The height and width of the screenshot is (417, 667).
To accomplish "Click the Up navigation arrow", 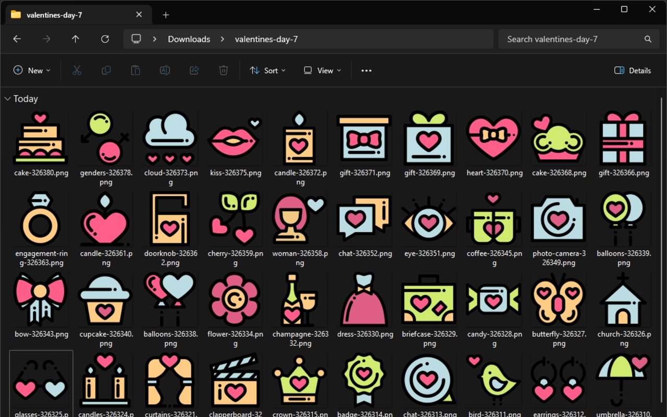I will point(75,39).
